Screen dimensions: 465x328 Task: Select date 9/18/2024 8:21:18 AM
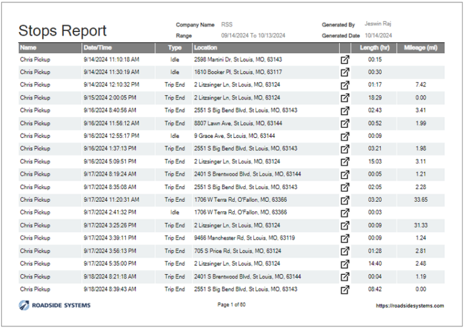click(110, 277)
